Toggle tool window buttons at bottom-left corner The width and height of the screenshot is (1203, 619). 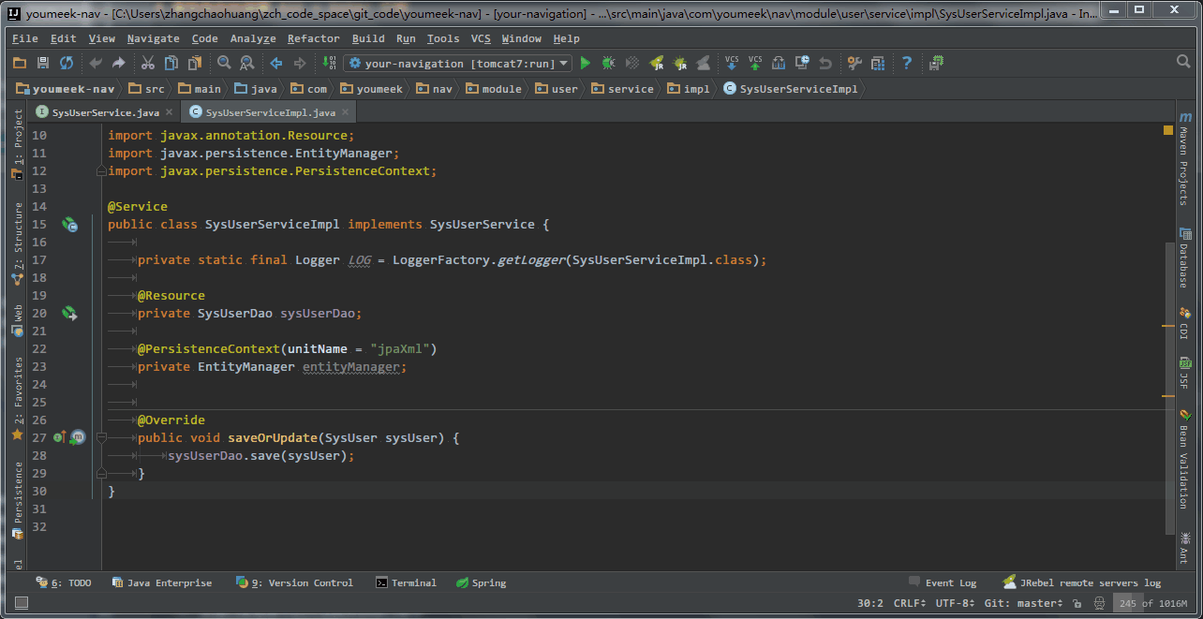[21, 603]
